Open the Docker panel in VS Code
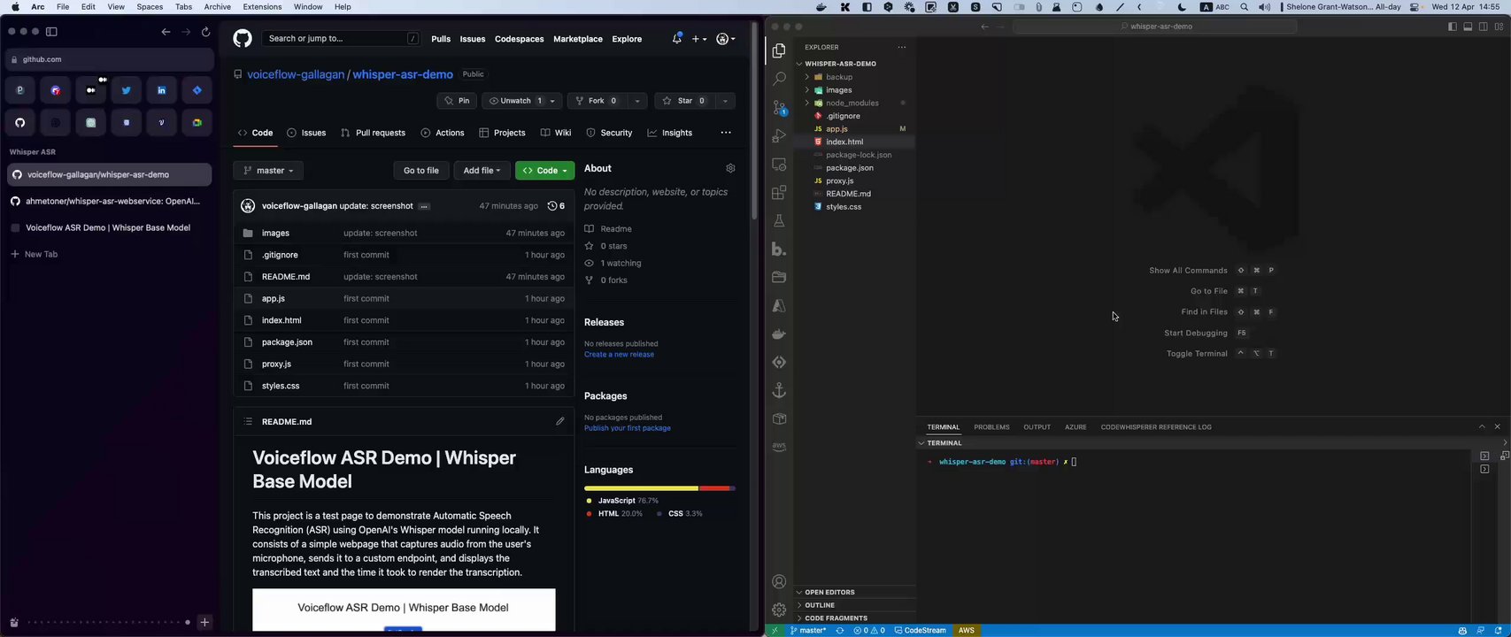The height and width of the screenshot is (637, 1511). click(779, 334)
